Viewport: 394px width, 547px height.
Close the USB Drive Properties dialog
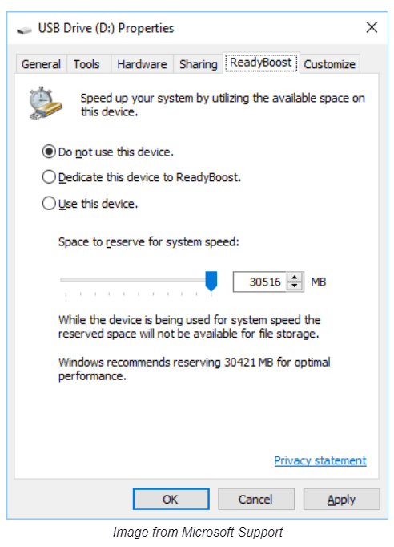(372, 27)
